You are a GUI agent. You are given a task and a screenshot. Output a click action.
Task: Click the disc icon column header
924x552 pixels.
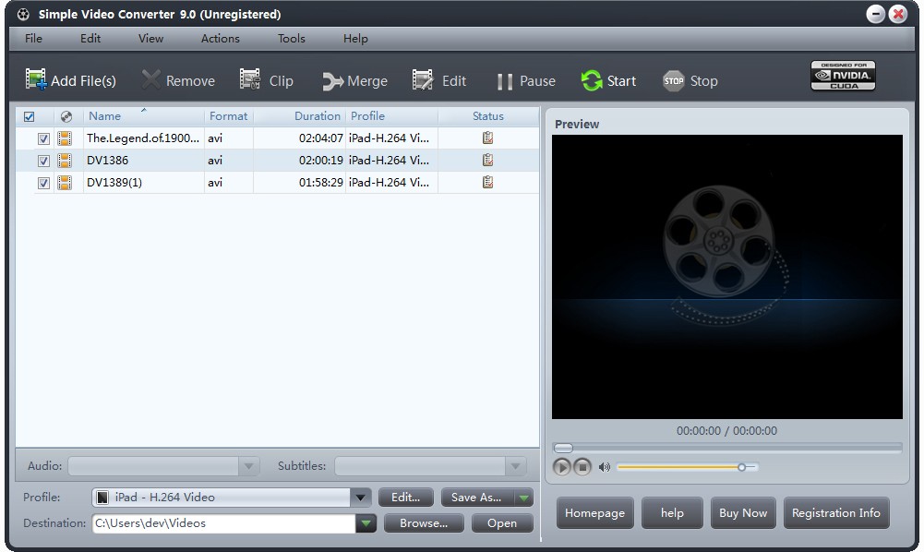tap(66, 116)
